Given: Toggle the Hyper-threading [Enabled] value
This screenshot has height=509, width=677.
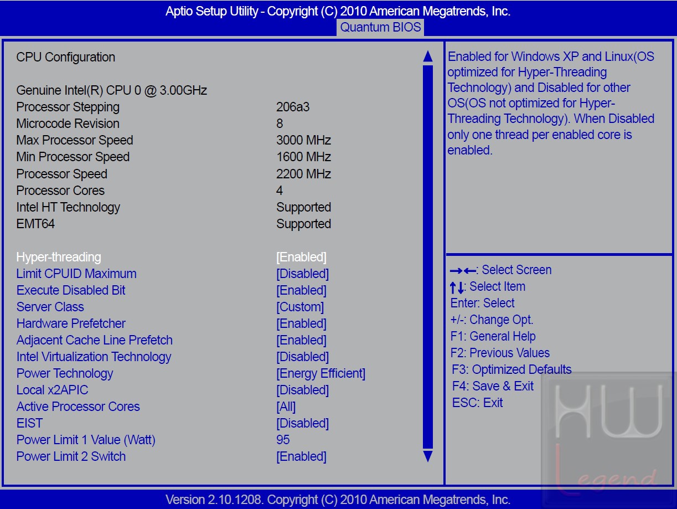Looking at the screenshot, I should [x=301, y=257].
